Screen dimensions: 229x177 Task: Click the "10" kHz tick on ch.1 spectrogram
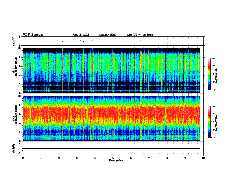point(20,48)
